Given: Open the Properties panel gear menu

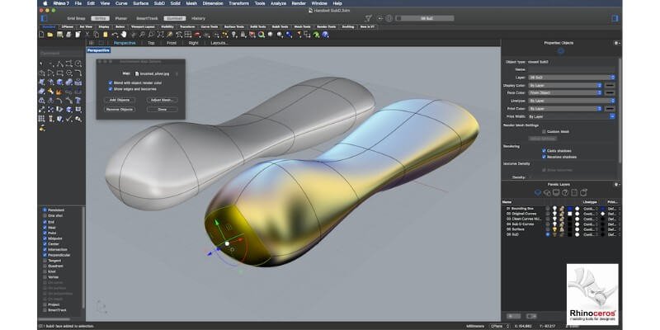Looking at the screenshot, I should coord(616,43).
